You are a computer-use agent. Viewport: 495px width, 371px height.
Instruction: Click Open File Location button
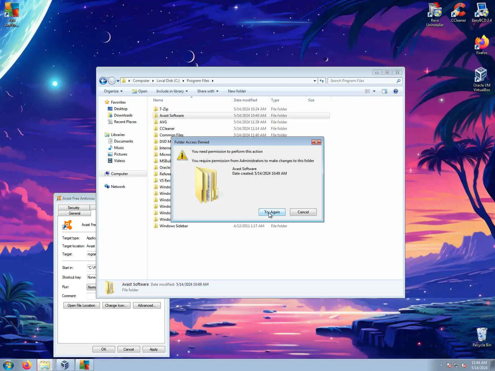(81, 305)
